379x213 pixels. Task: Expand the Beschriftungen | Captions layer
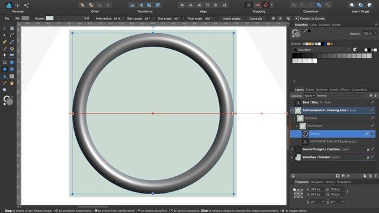(x=292, y=150)
